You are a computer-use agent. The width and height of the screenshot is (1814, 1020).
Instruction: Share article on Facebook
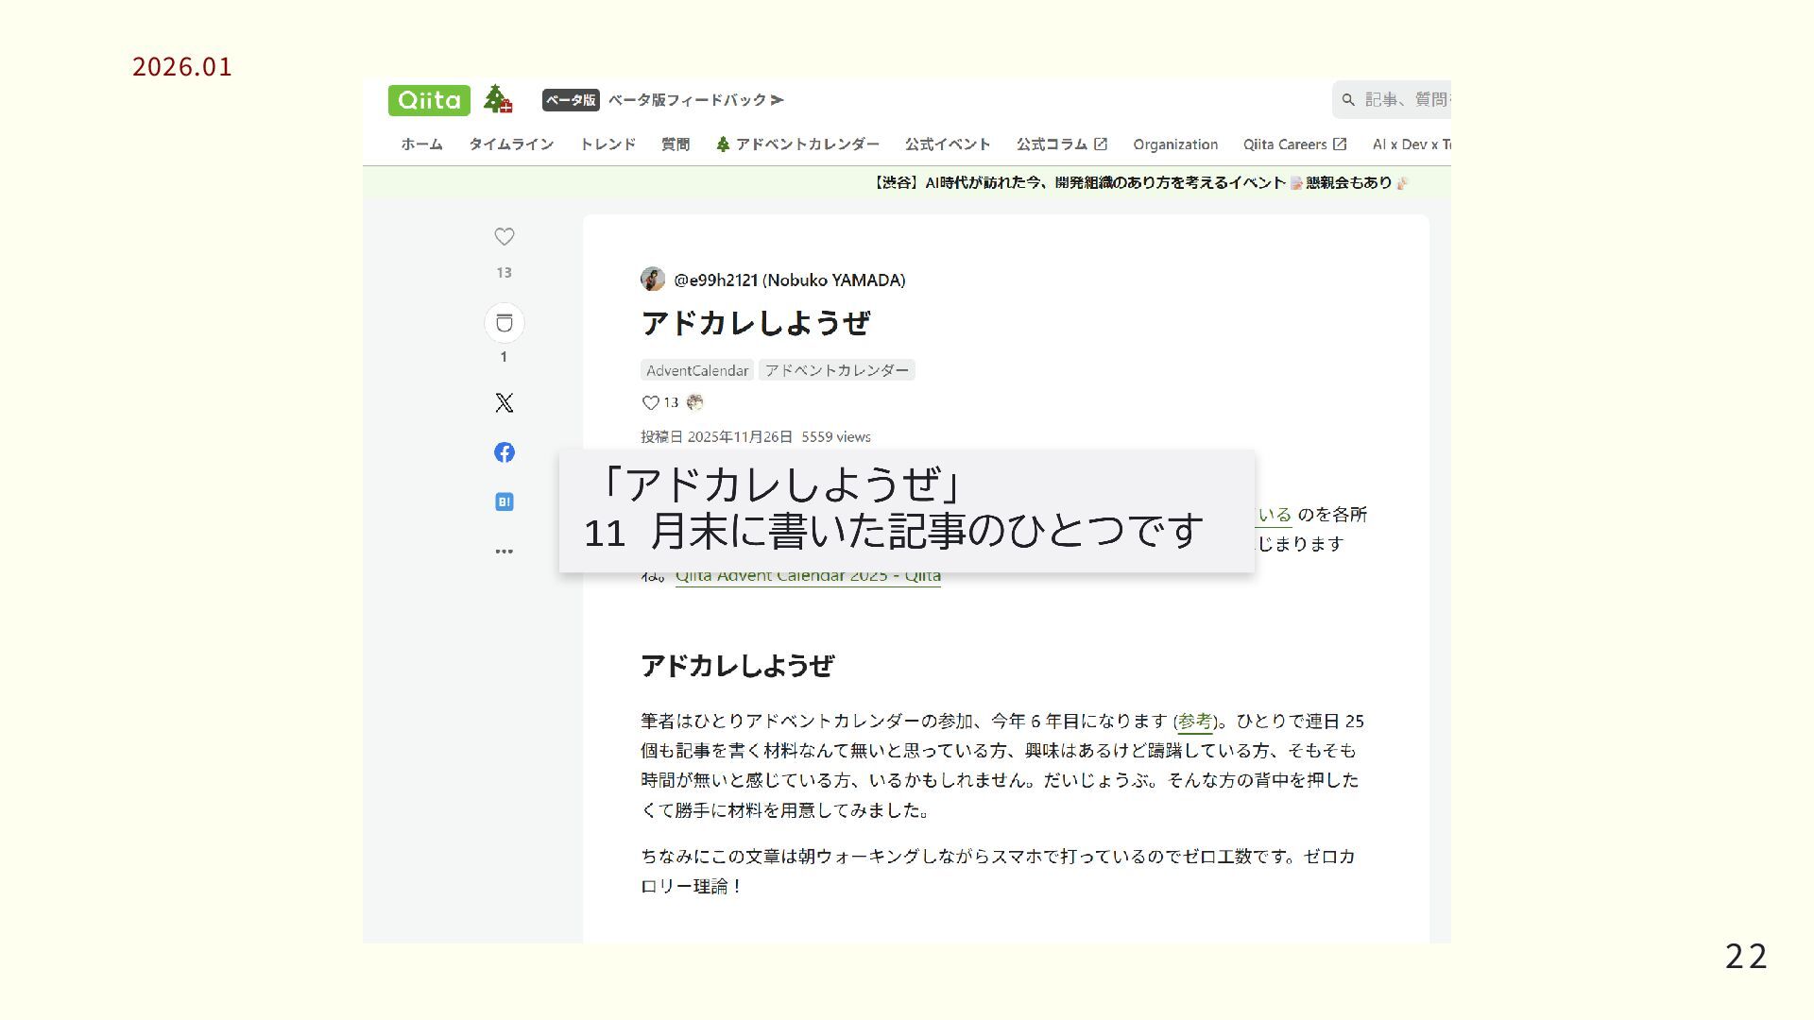pos(505,452)
